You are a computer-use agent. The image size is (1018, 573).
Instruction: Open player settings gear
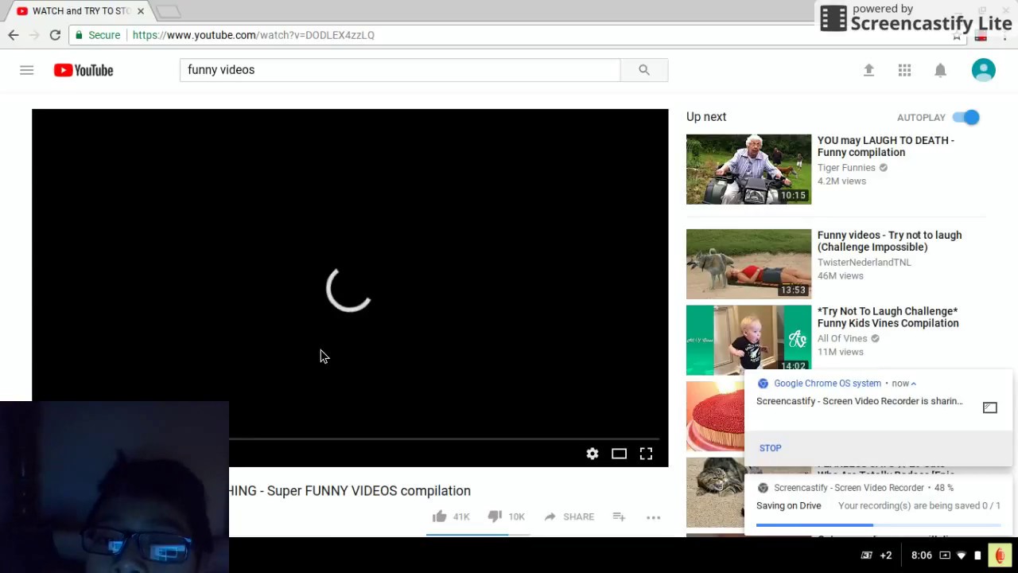pos(593,454)
